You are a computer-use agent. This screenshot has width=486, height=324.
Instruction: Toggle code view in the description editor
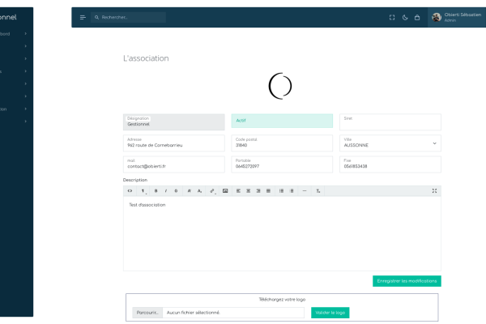[x=130, y=190]
